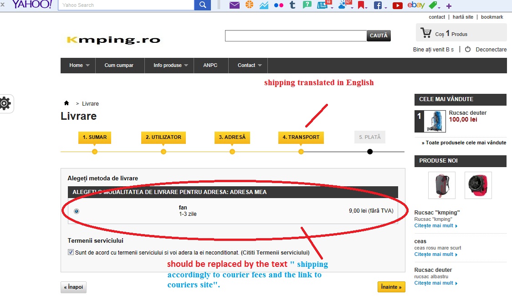Click the home breadcrumb icon
The image size is (512, 296).
point(67,103)
